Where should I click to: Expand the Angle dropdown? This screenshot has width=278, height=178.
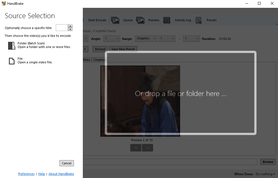point(112,39)
